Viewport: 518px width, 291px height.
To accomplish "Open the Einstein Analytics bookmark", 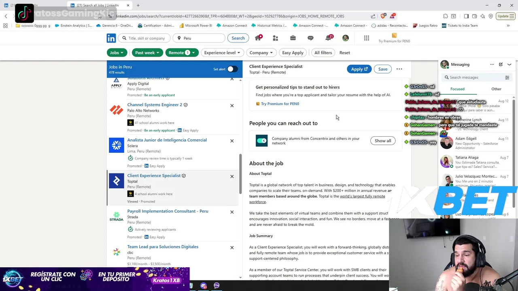I will coord(73,25).
